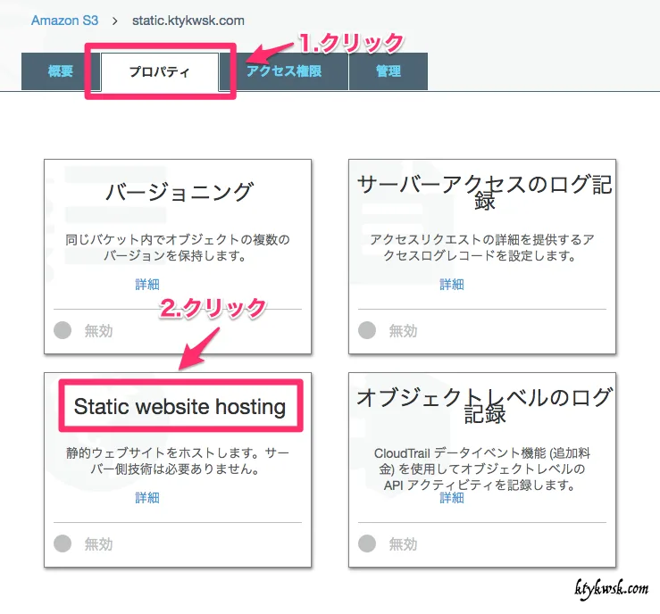Open 詳細 link in バージョニング card

(x=146, y=285)
